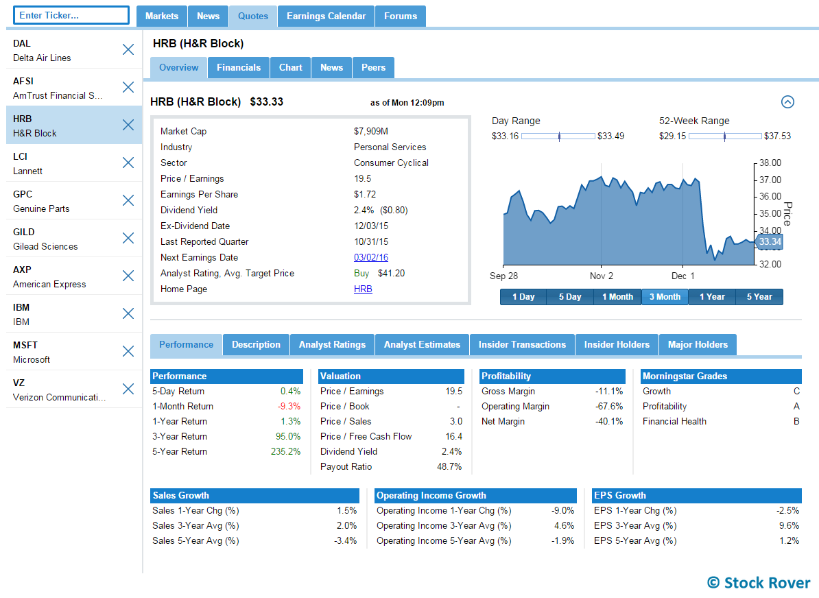819x598 pixels.
Task: Click the Personal Services industry value
Action: (390, 147)
